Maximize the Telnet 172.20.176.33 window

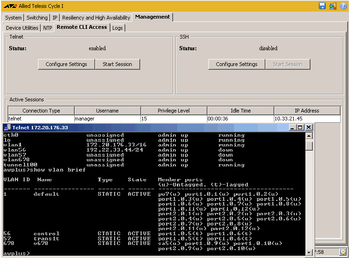click(300, 127)
